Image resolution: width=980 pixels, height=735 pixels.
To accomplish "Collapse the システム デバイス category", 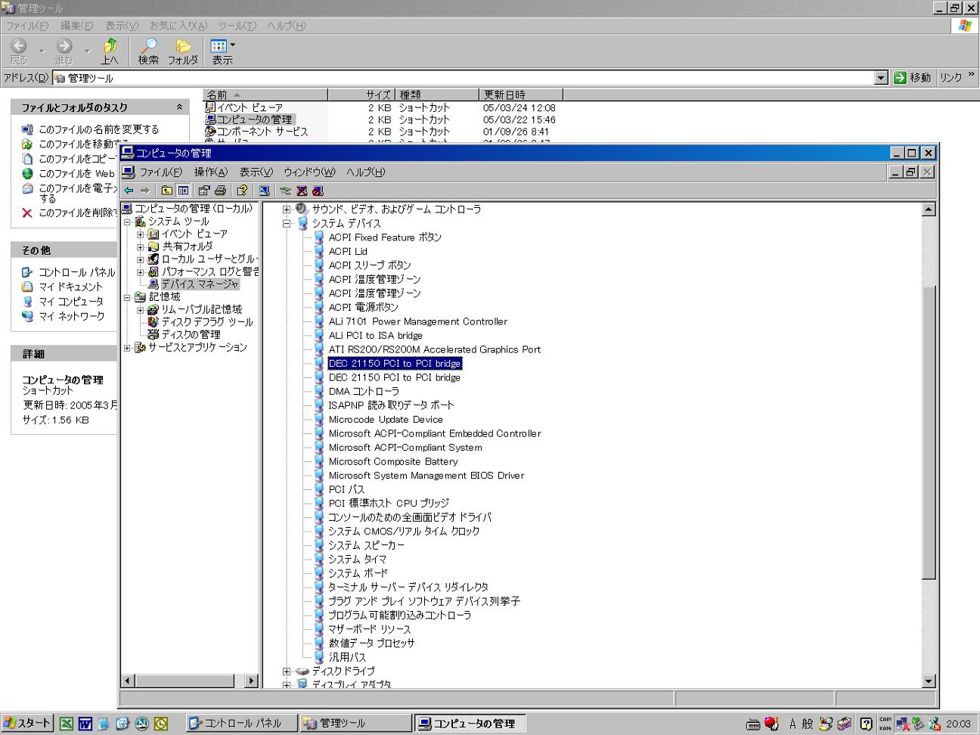I will click(287, 223).
